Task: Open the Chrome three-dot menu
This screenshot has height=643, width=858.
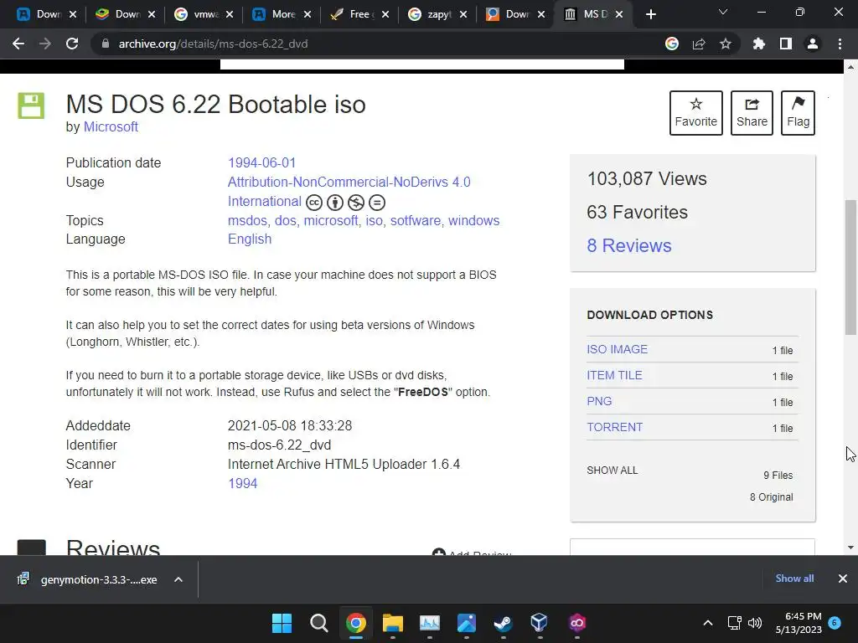Action: point(840,44)
